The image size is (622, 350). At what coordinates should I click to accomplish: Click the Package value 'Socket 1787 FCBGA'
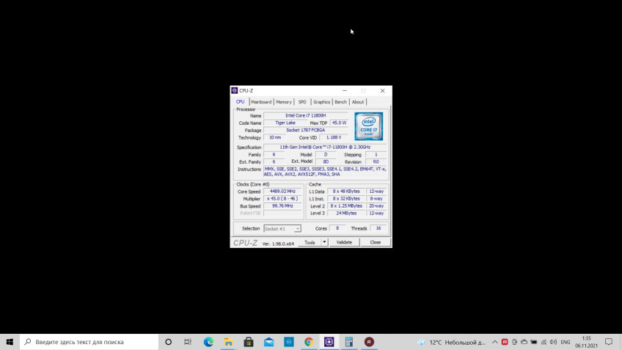[305, 130]
